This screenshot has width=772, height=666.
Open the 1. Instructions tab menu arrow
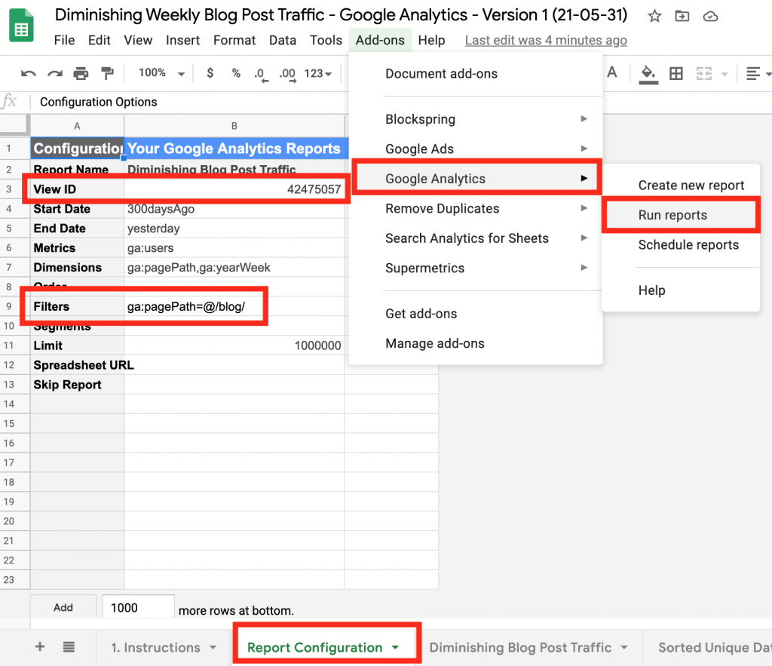[x=213, y=647]
